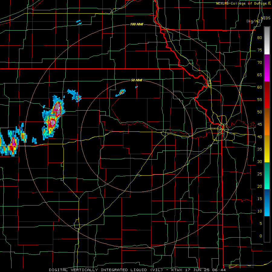The width and height of the screenshot is (272, 272).
Task: Click the scale value 80
Action: pos(260,38)
